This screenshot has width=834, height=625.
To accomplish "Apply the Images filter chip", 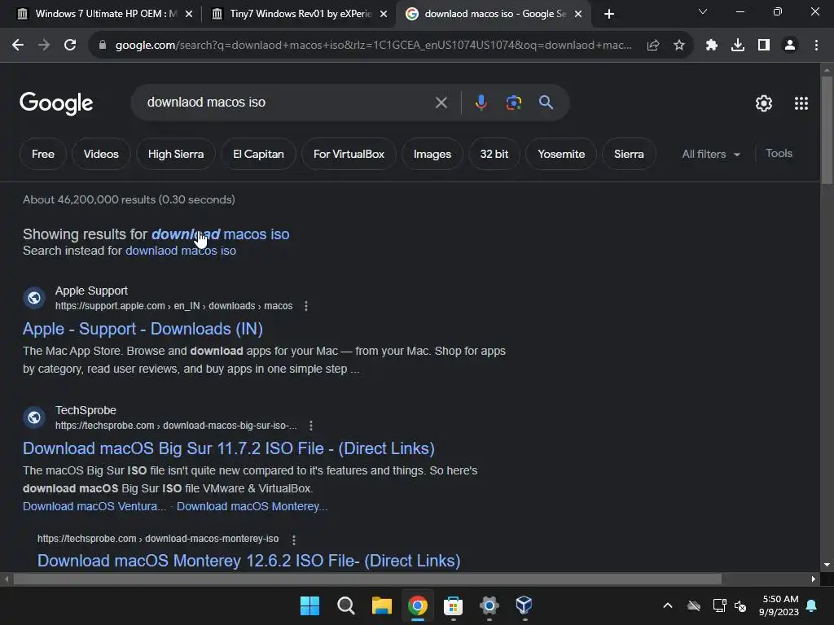I will pyautogui.click(x=432, y=154).
